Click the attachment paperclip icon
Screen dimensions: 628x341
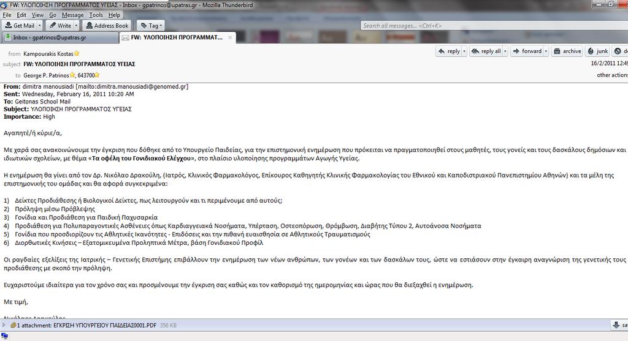pos(13,325)
